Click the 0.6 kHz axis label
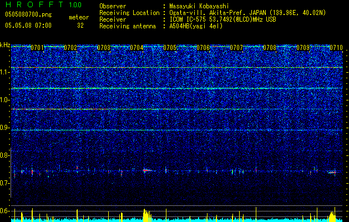 5,211
